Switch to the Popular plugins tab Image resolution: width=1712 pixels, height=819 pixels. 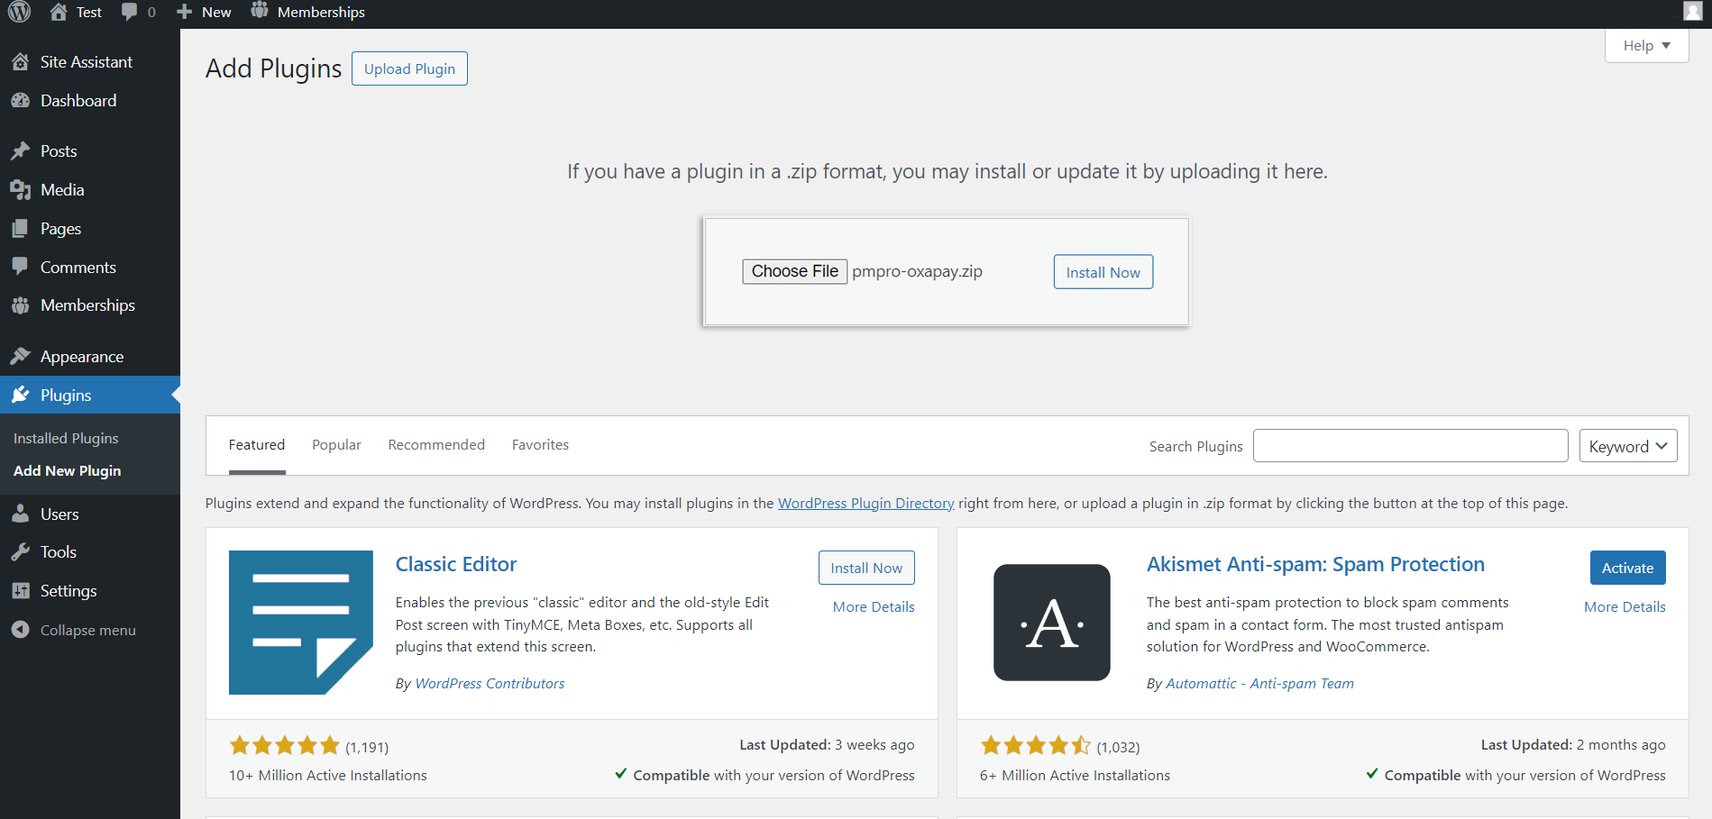(336, 445)
